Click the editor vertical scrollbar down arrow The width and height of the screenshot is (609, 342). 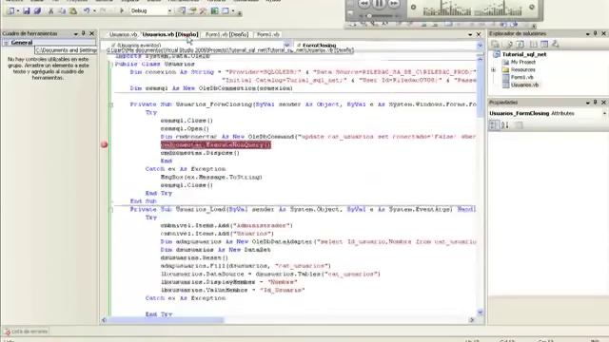click(x=480, y=313)
